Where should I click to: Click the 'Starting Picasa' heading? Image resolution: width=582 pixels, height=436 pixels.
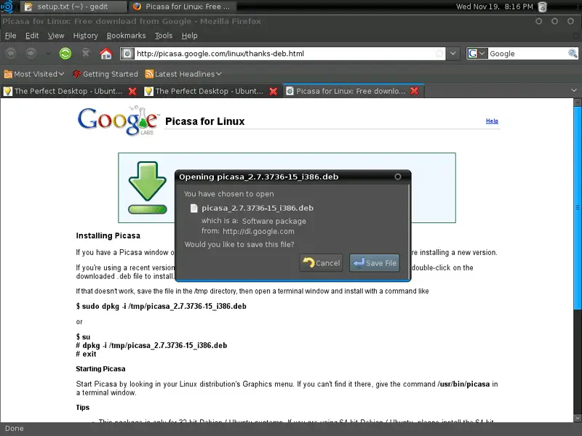(x=100, y=369)
